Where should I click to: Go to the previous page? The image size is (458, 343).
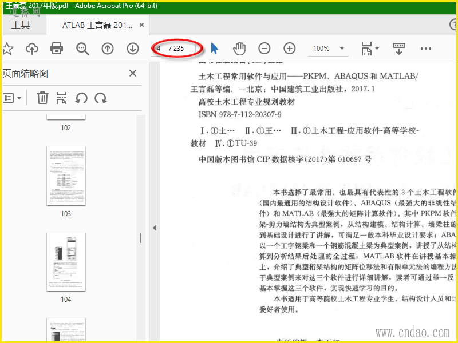pyautogui.click(x=108, y=49)
